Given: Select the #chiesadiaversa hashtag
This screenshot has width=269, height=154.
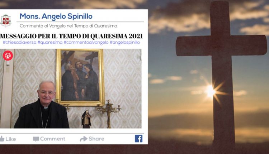Looking at the screenshot, I should pos(20,42).
